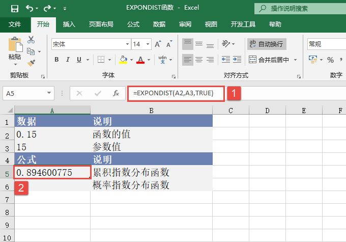
Task: Open the 宋体 font name dropdown
Action: (127, 44)
